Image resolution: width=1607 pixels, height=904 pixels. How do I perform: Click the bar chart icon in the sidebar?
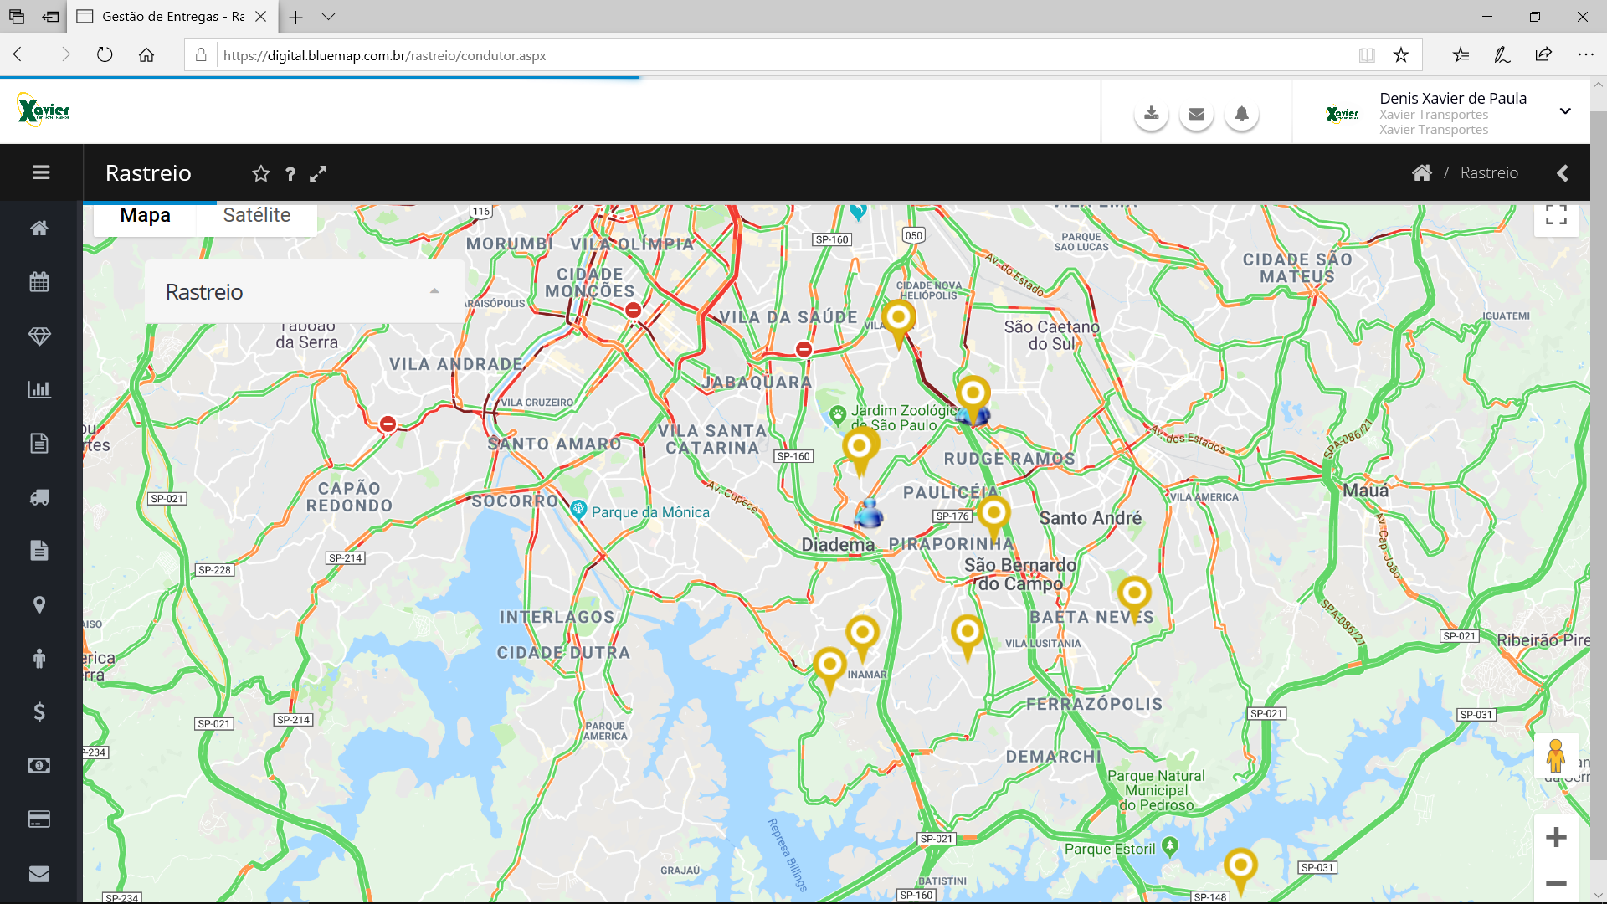39,389
